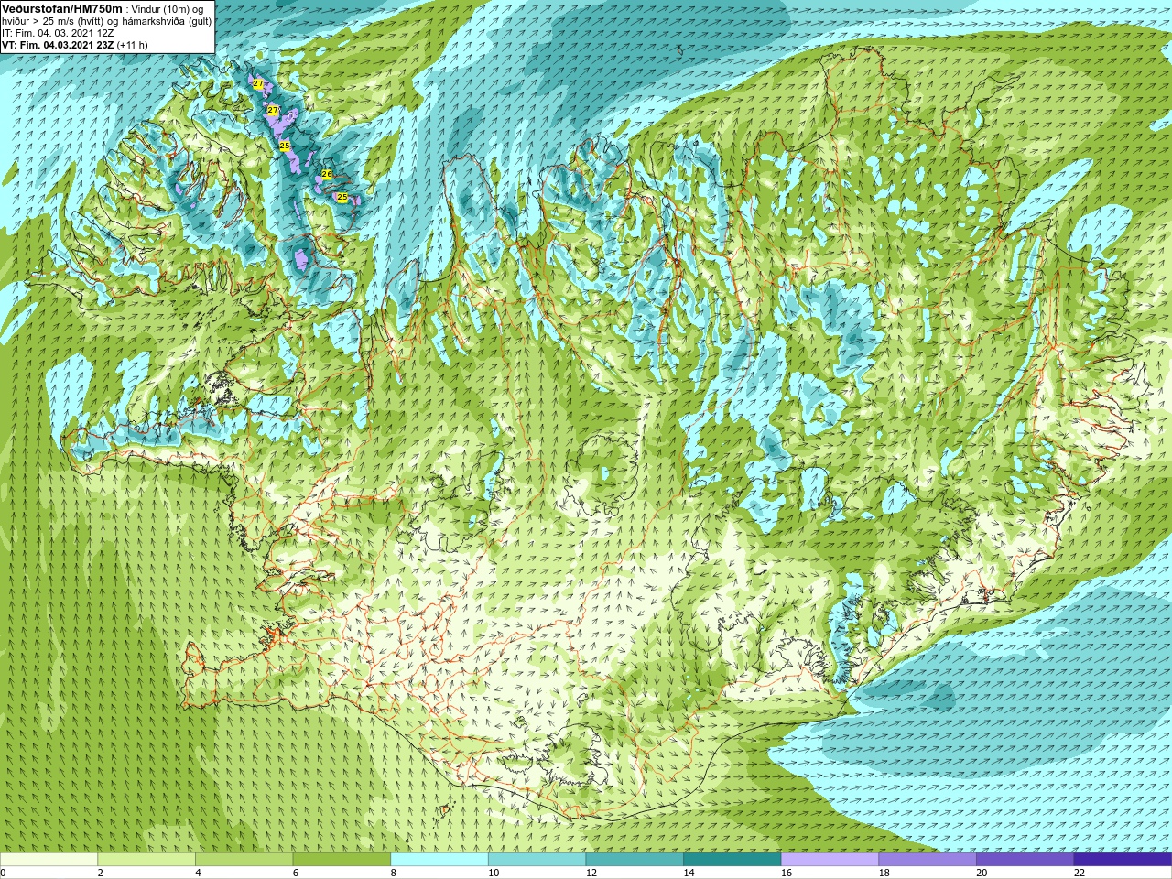Click the legend tick value 12
1172x879 pixels.
[591, 873]
